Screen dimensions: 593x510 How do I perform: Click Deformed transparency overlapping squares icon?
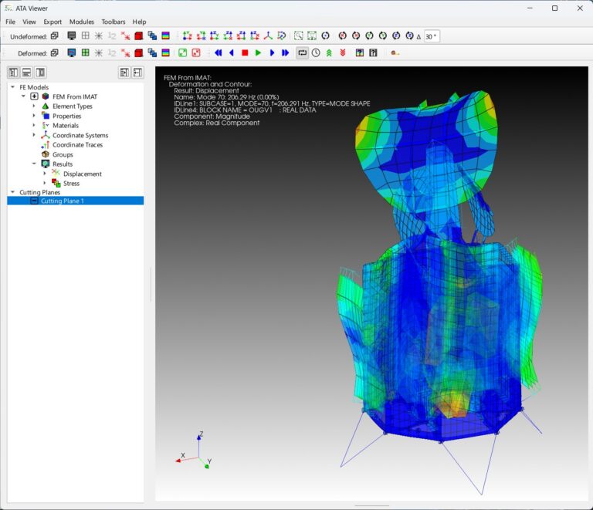point(152,53)
